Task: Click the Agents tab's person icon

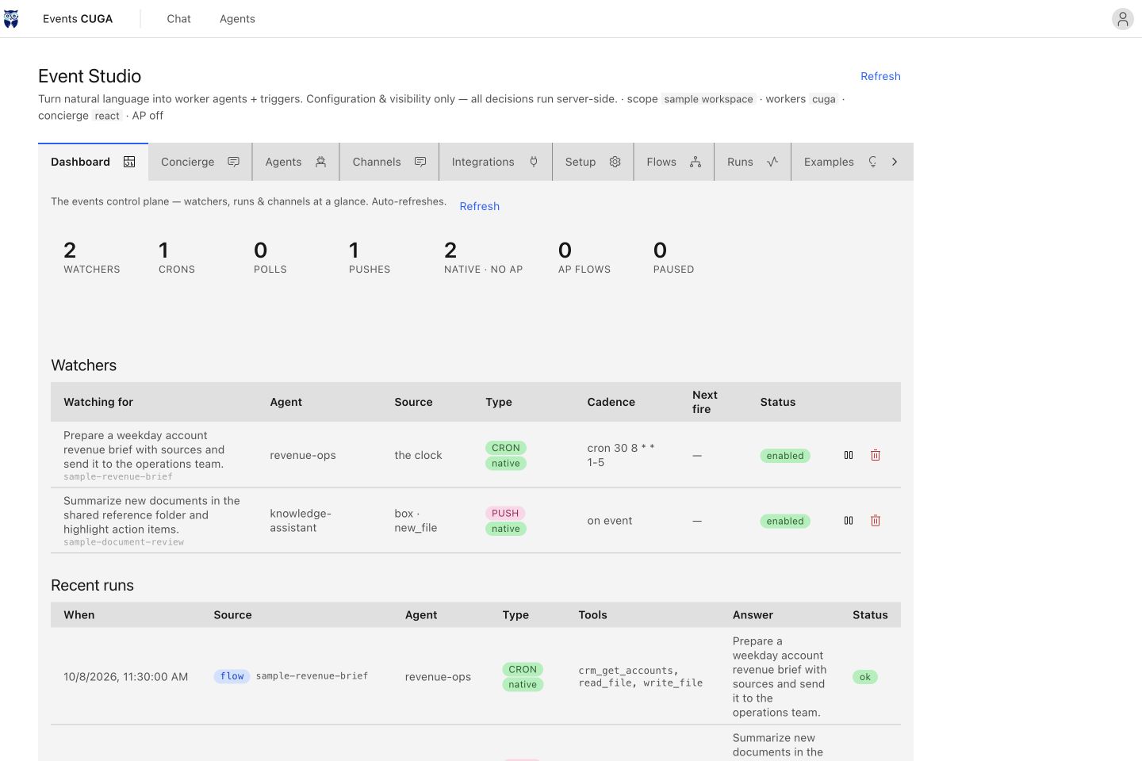Action: pos(320,162)
